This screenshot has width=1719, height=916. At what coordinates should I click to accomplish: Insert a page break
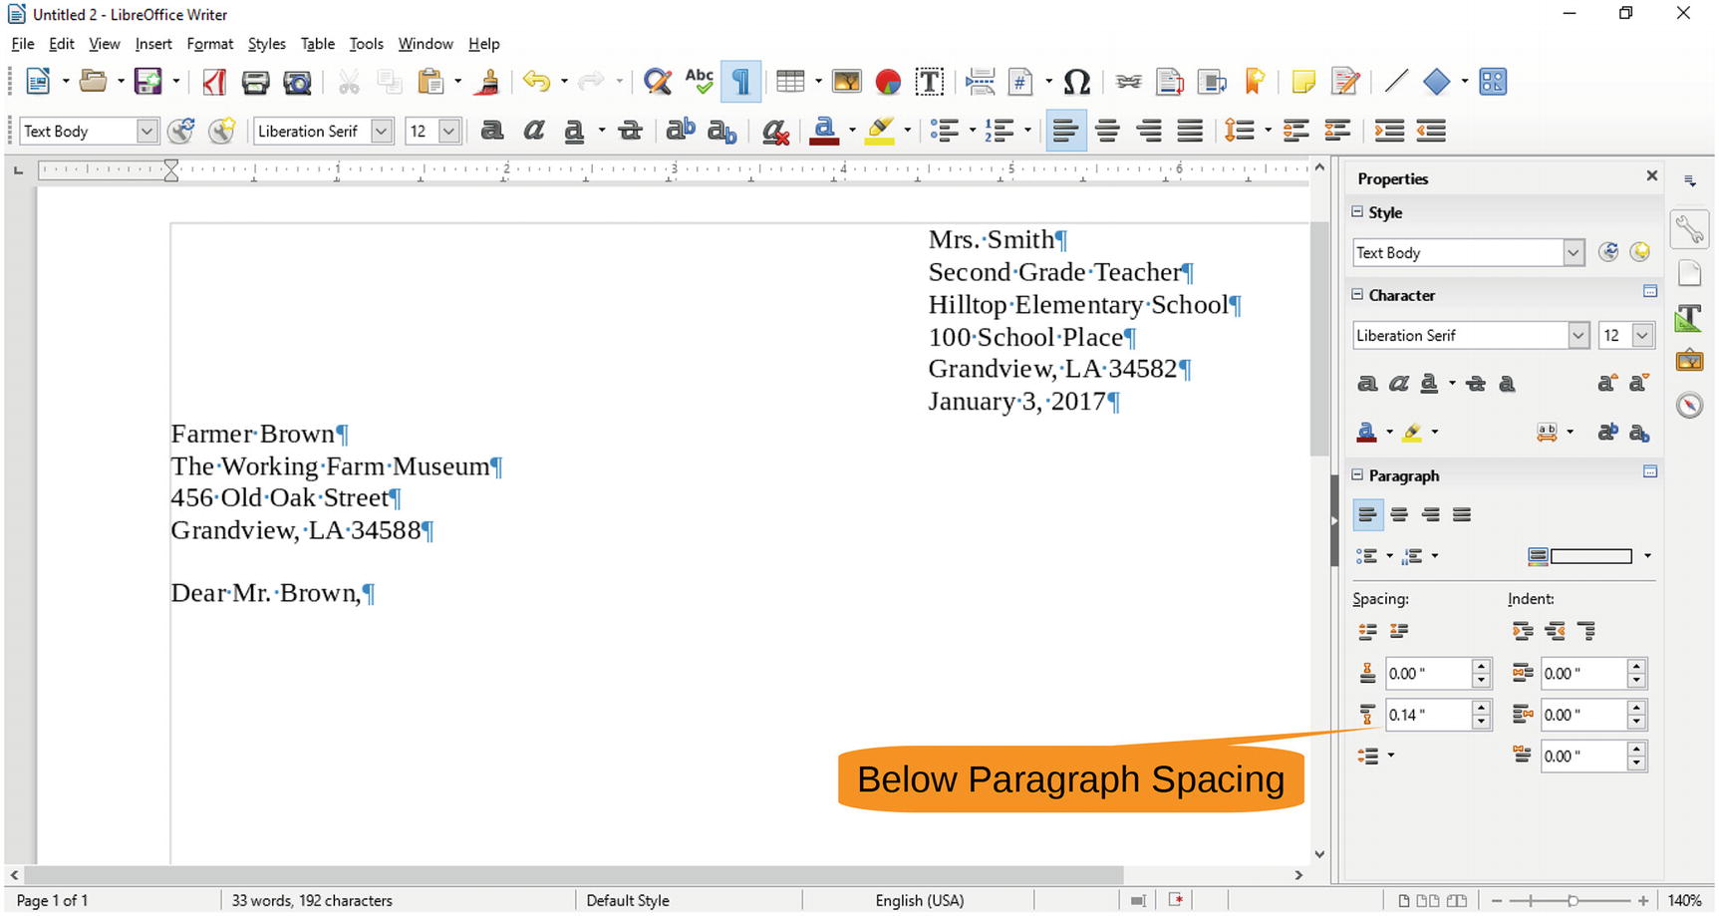[x=981, y=82]
